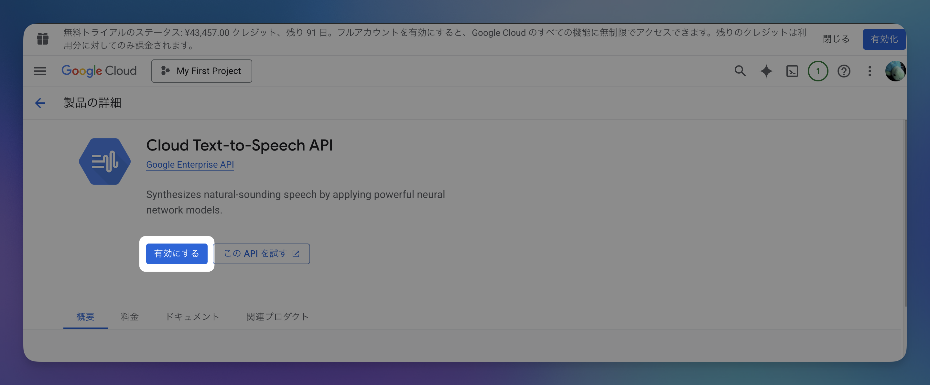930x385 pixels.
Task: Activate Cloud Shell terminal icon
Action: tap(792, 71)
